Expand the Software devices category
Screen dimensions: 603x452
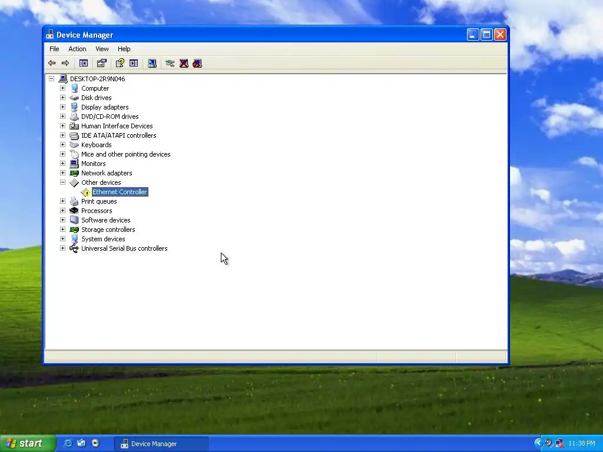tap(62, 220)
